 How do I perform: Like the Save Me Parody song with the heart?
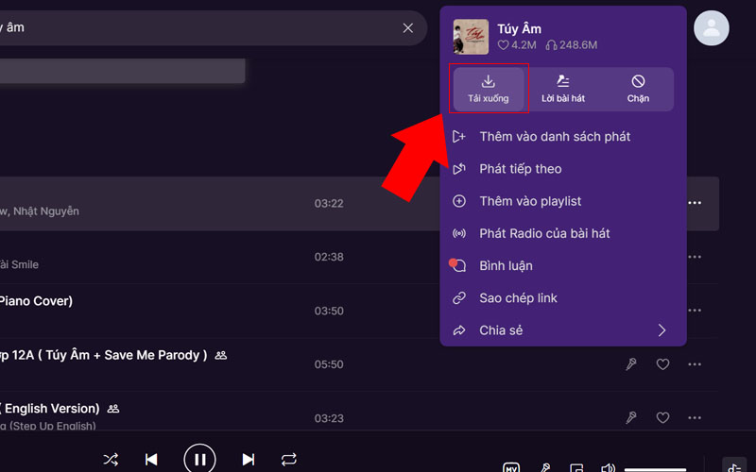(x=663, y=364)
